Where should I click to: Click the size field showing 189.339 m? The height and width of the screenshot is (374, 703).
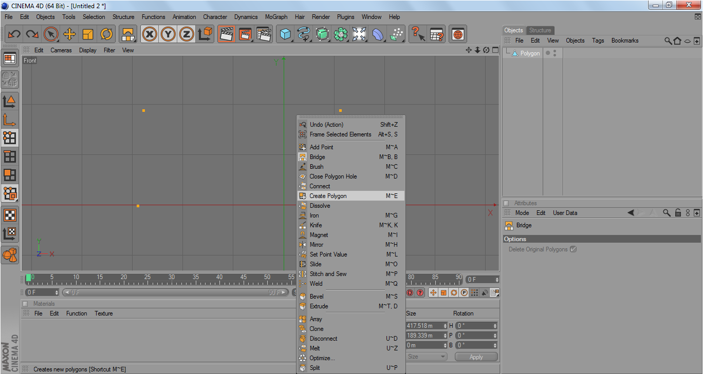click(427, 336)
